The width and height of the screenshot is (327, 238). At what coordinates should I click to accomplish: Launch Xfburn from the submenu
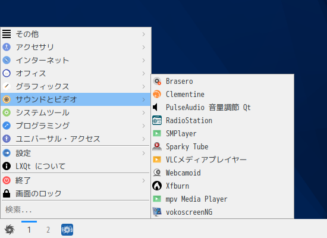tap(222, 186)
